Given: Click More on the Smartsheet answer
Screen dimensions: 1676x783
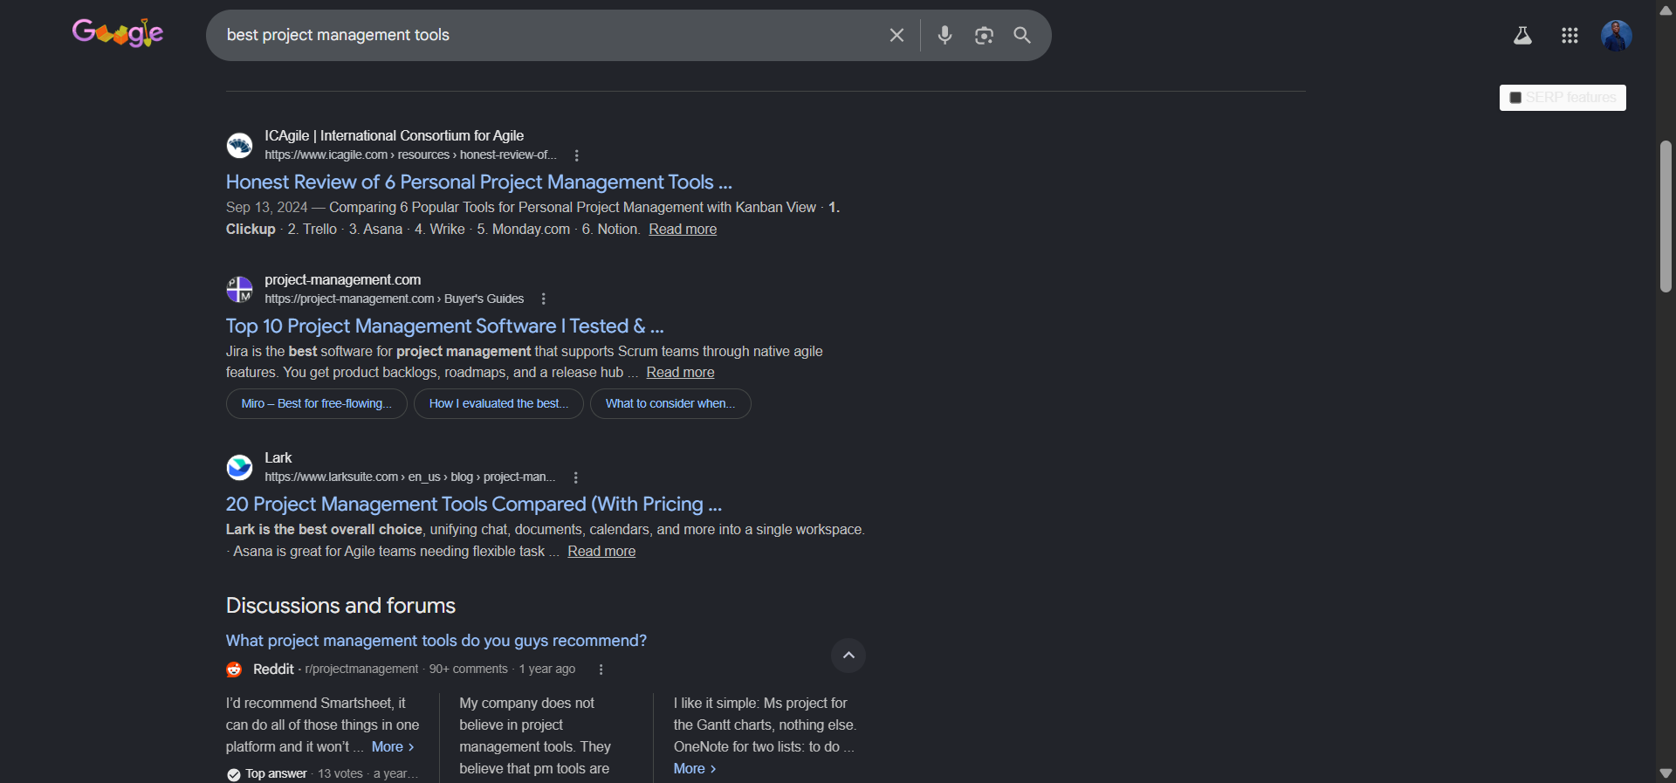Looking at the screenshot, I should (393, 747).
